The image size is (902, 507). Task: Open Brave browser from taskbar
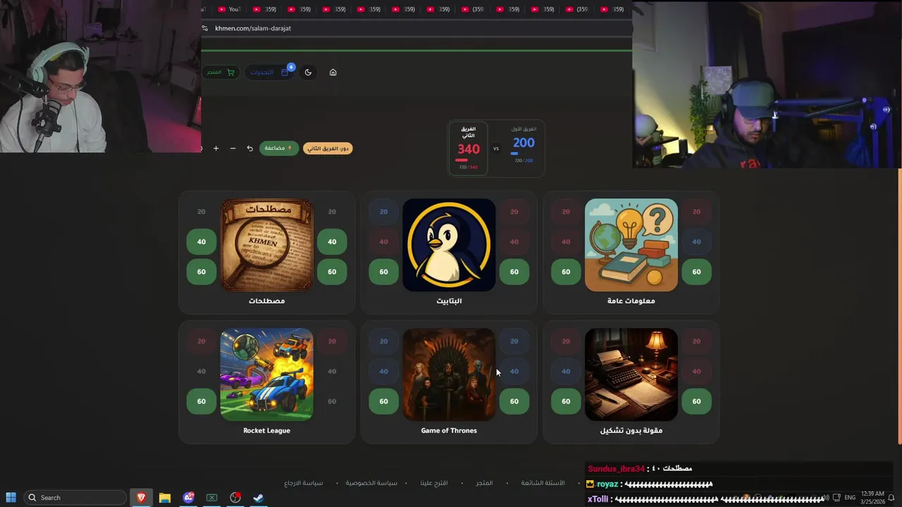pos(141,497)
